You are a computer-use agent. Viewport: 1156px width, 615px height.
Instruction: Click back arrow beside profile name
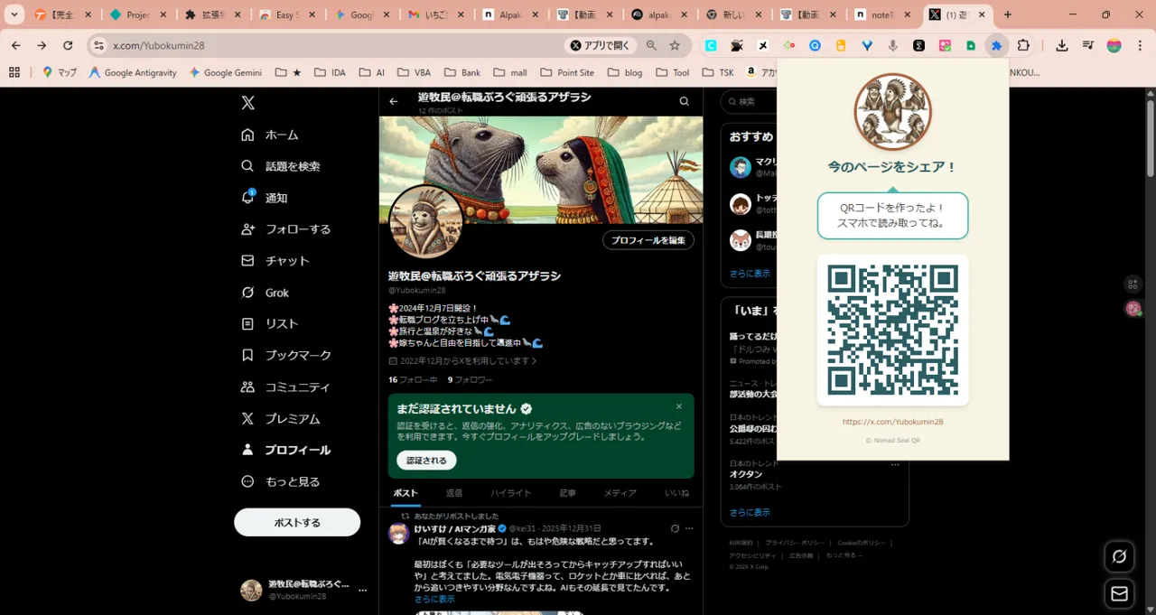[x=394, y=101]
